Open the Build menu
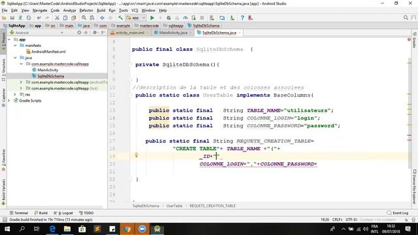The height and width of the screenshot is (235, 418). (x=101, y=10)
